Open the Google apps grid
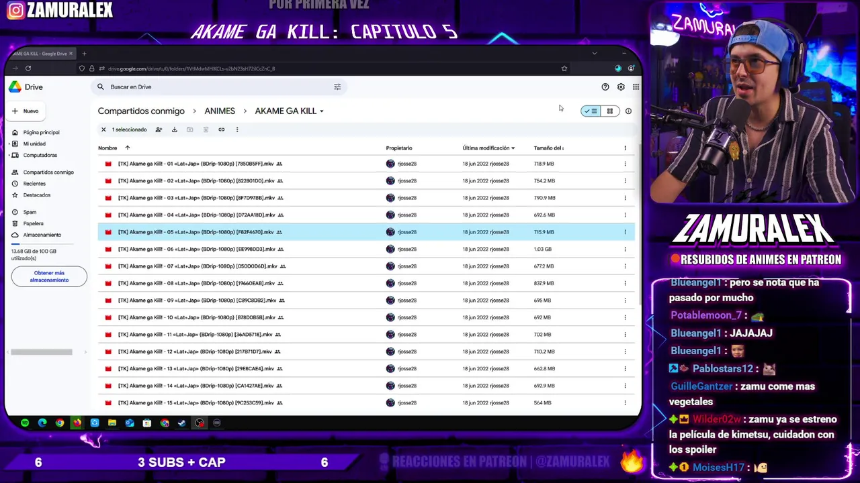The width and height of the screenshot is (860, 483). 636,87
